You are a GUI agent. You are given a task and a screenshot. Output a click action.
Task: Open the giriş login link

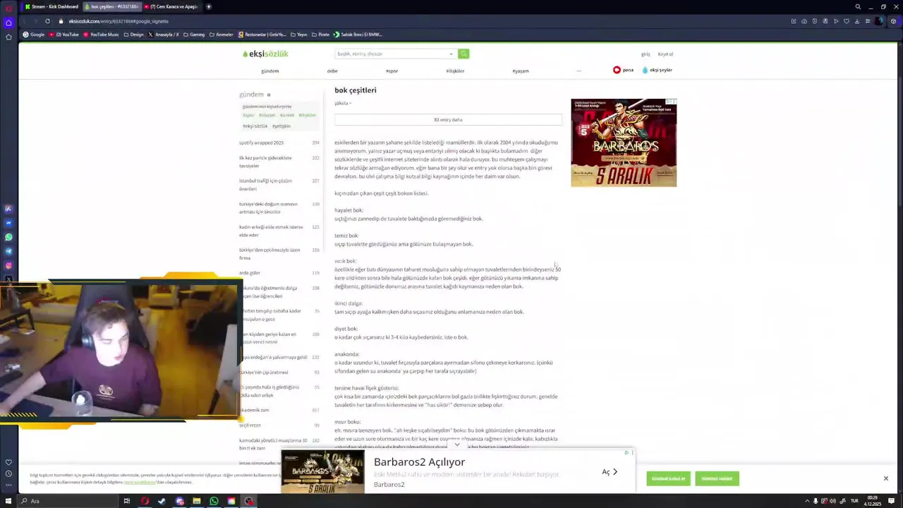coord(646,54)
